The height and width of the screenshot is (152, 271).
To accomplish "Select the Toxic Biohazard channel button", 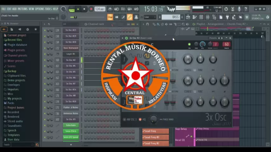I will pyautogui.click(x=70, y=48).
